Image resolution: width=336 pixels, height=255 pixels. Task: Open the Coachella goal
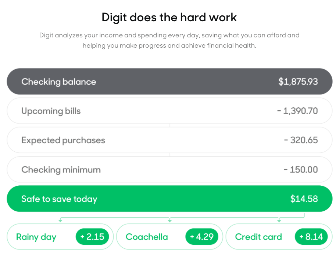click(x=169, y=237)
